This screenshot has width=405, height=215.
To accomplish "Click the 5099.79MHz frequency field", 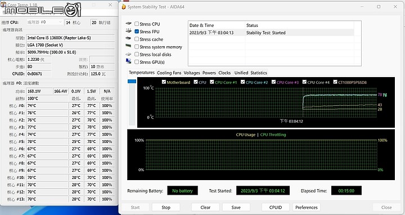I will coord(70,52).
